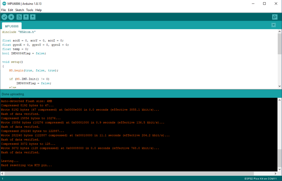Open a sketch using the Open icon

coord(26,17)
